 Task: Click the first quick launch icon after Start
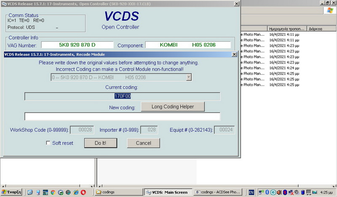(x=30, y=192)
